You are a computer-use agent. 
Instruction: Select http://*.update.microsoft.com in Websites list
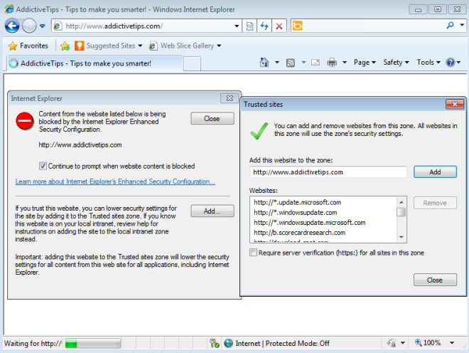[x=323, y=202]
